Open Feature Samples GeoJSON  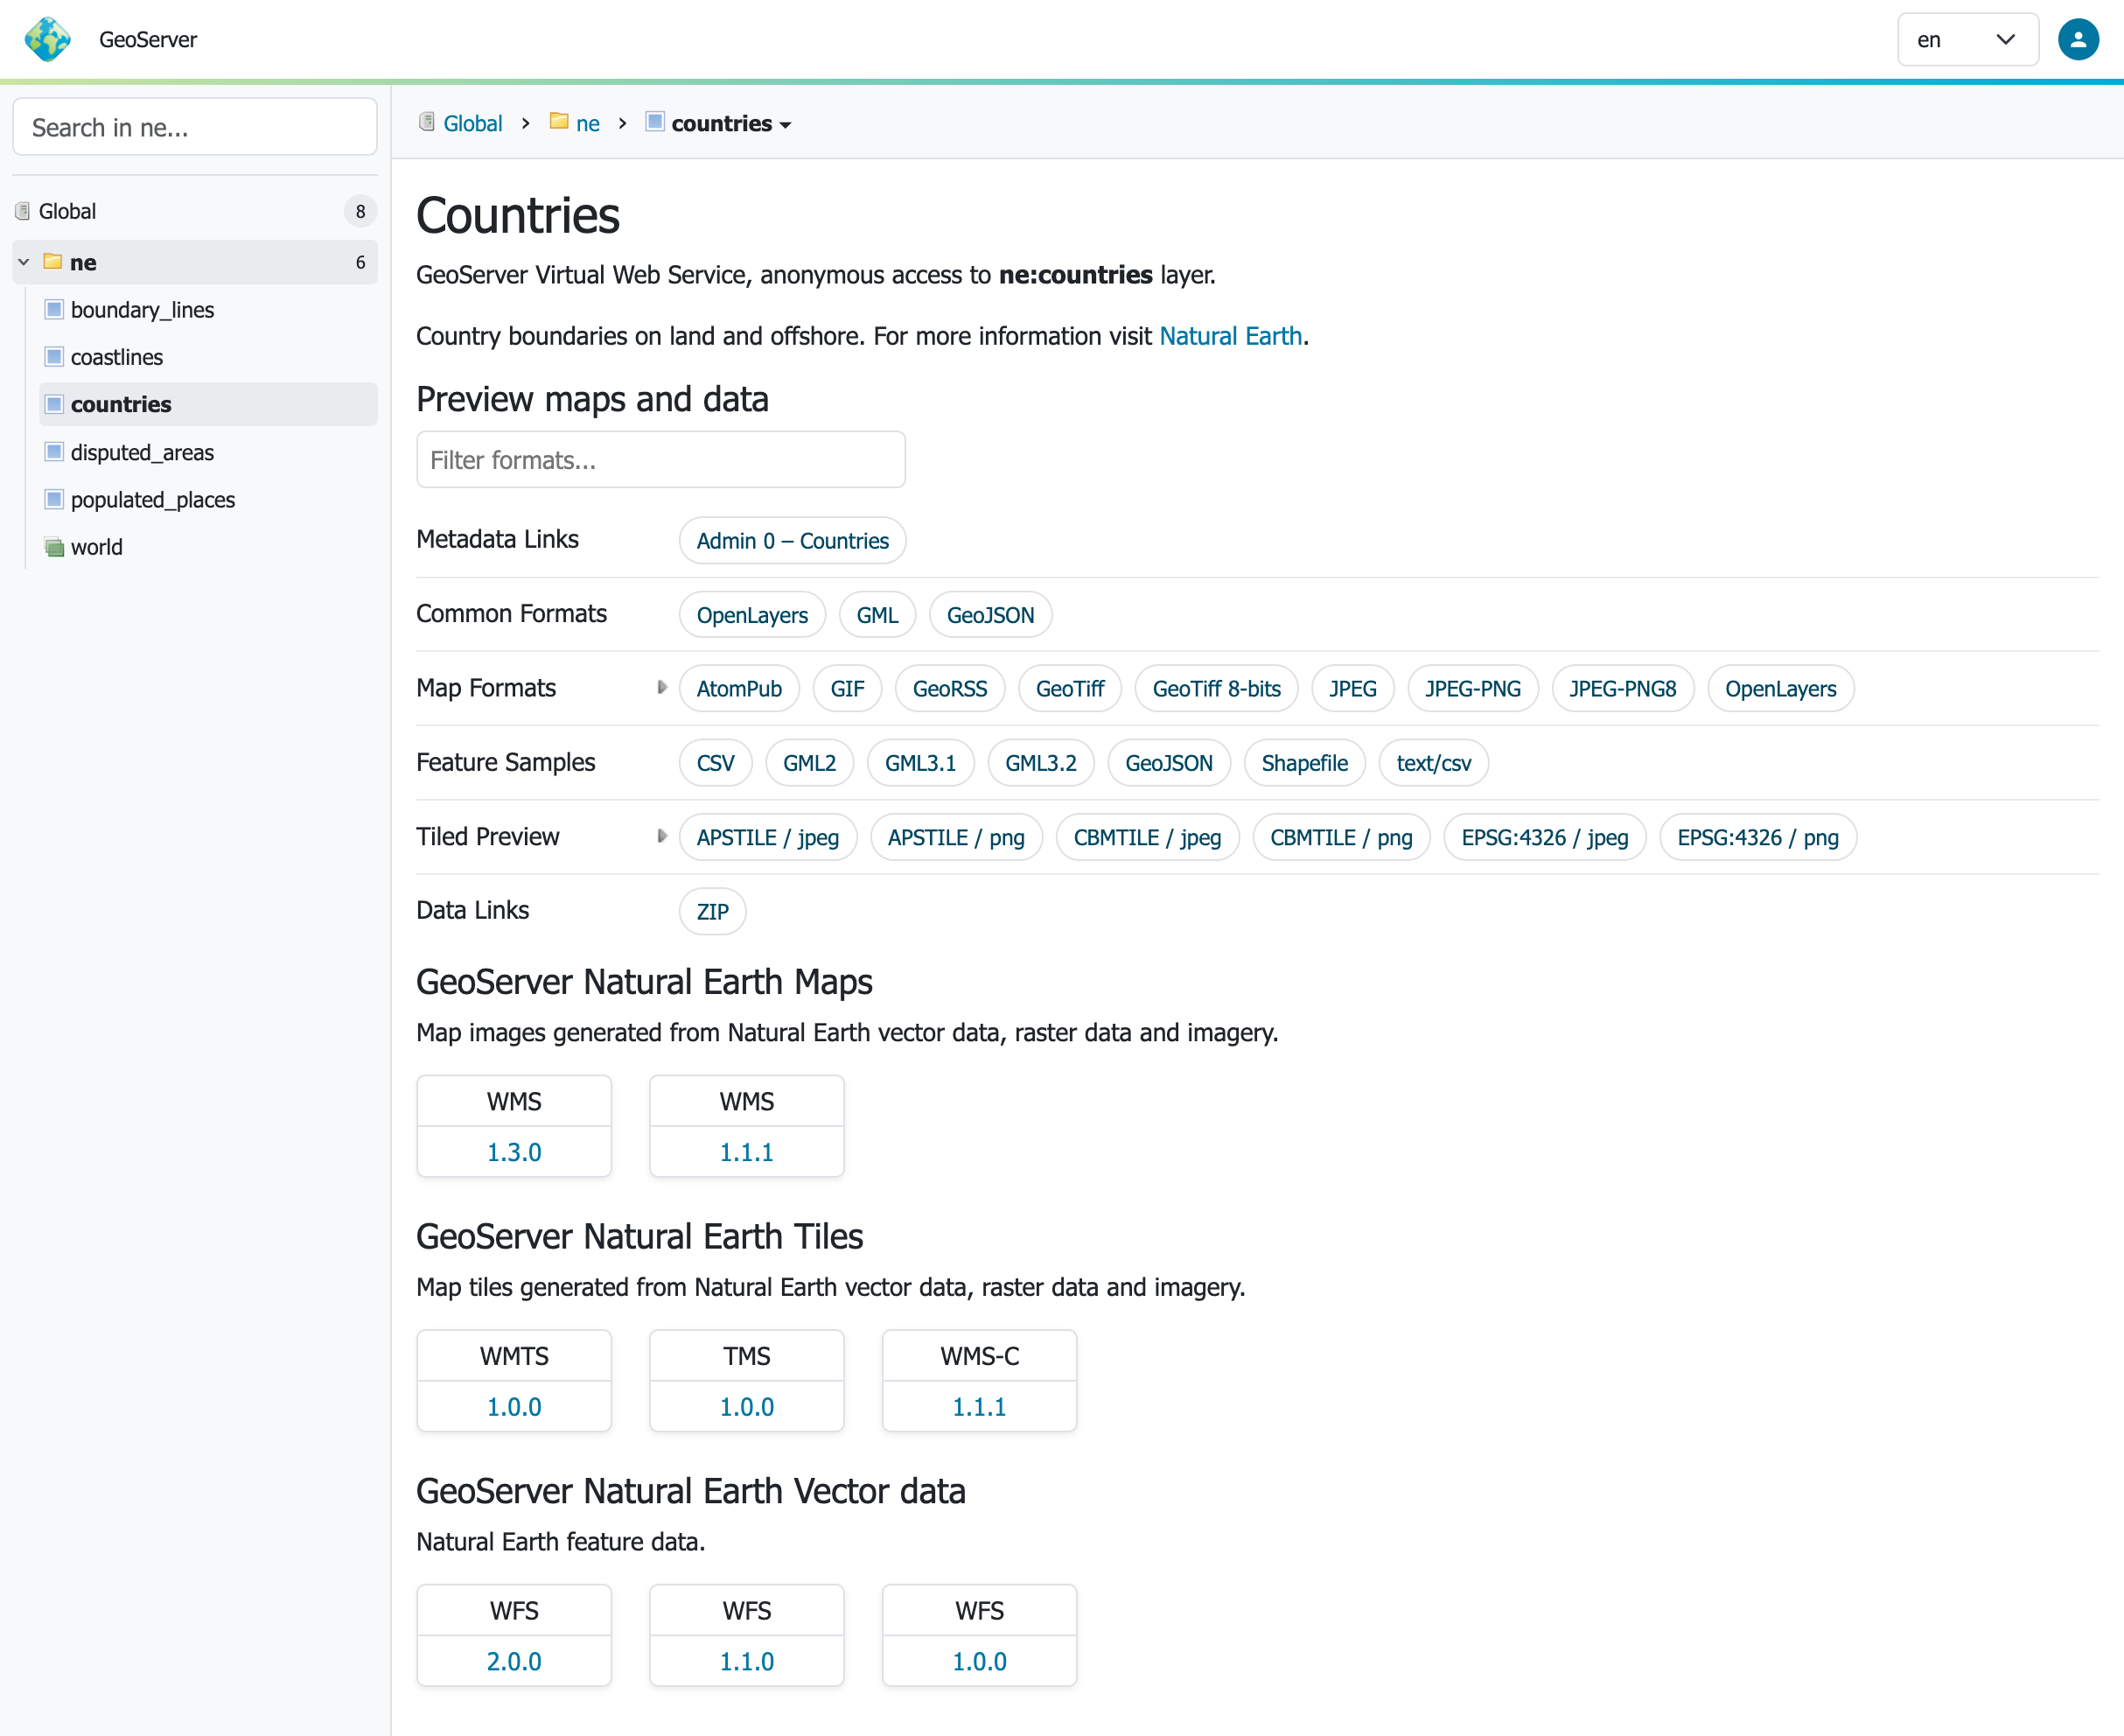click(x=1169, y=763)
